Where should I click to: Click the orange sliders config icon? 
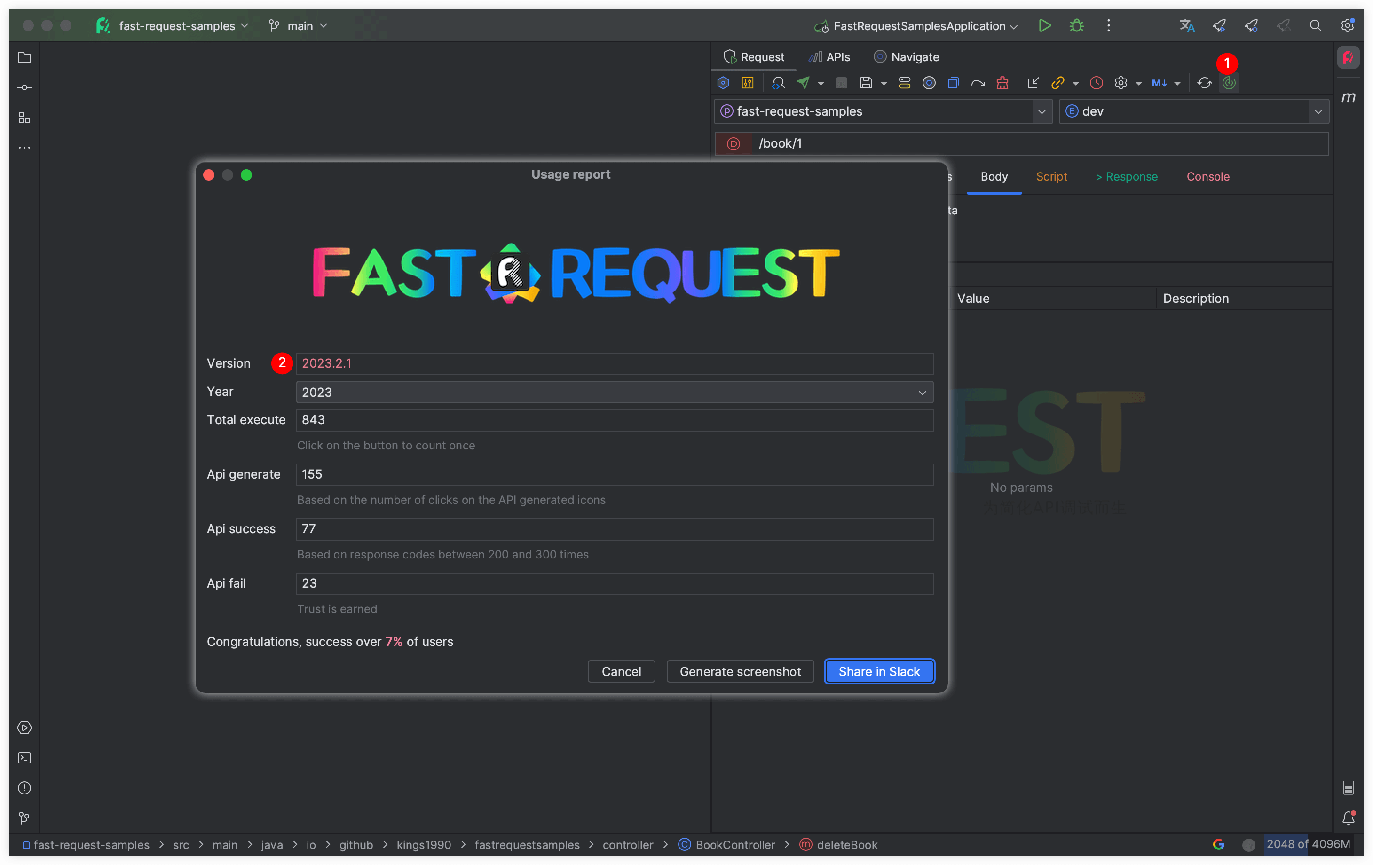(748, 83)
